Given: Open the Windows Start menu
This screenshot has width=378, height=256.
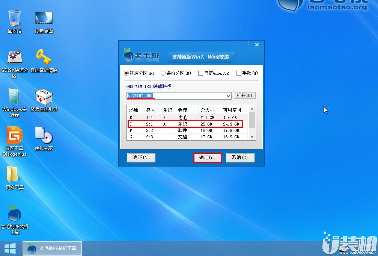Looking at the screenshot, I should 11,248.
